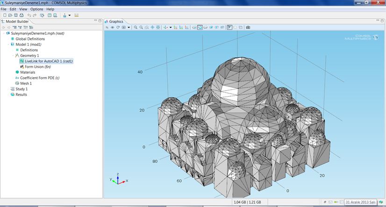Open the default view dropdown arrow
The height and width of the screenshot is (207, 386).
171,27
